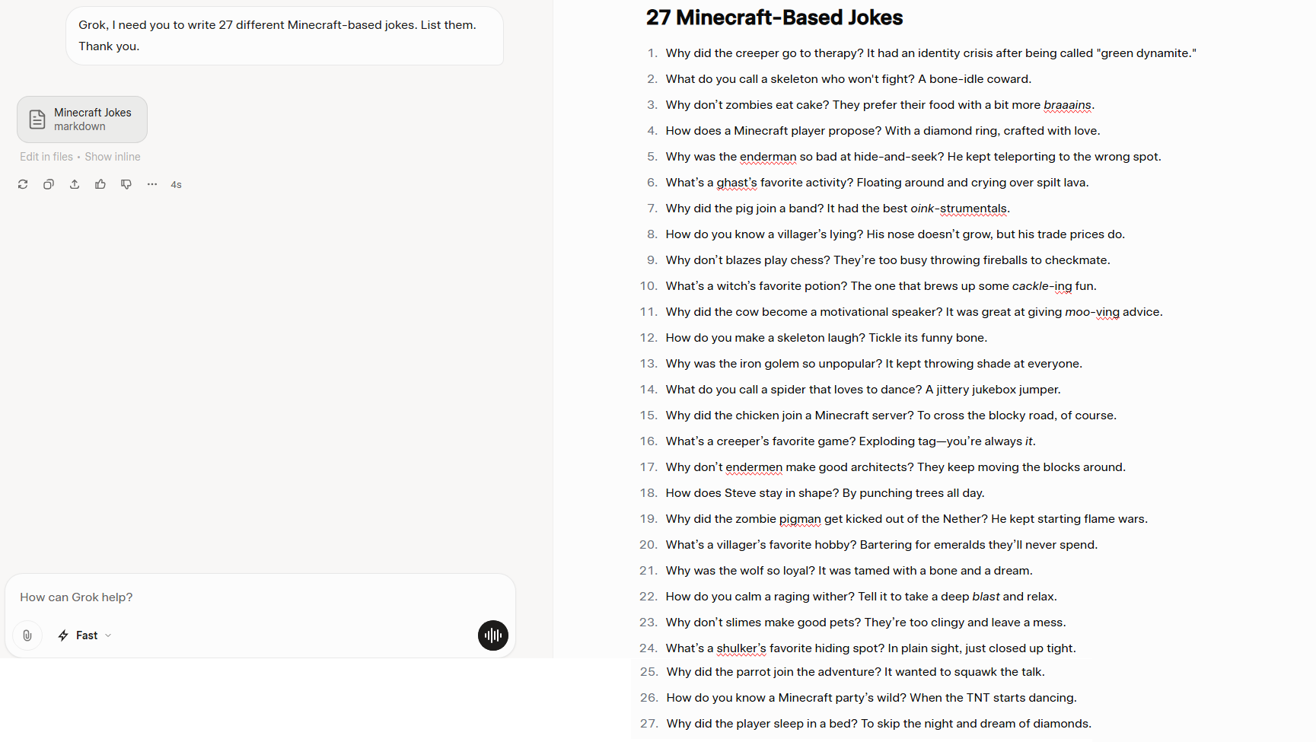Click the 4s response time label
1316x742 pixels.
pyautogui.click(x=176, y=185)
